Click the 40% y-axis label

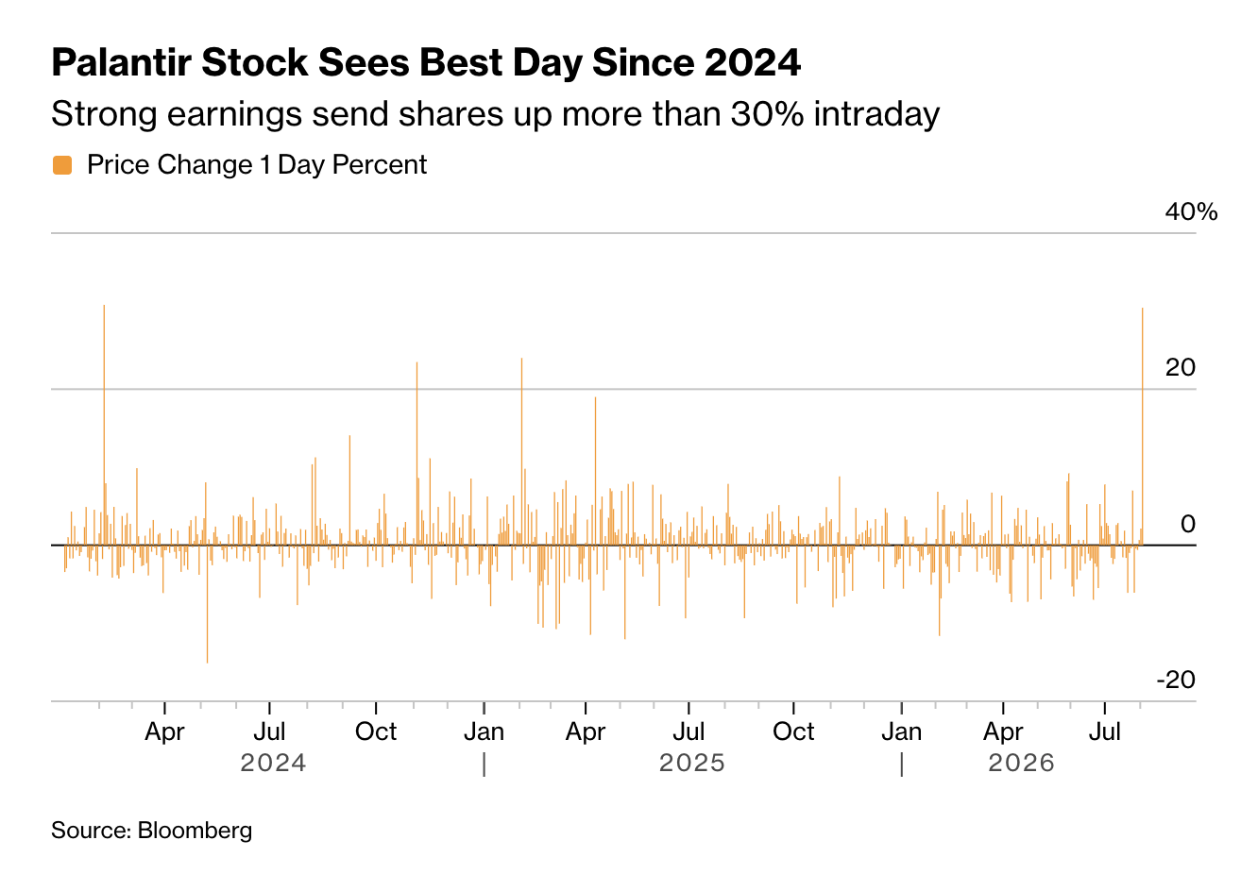1191,211
